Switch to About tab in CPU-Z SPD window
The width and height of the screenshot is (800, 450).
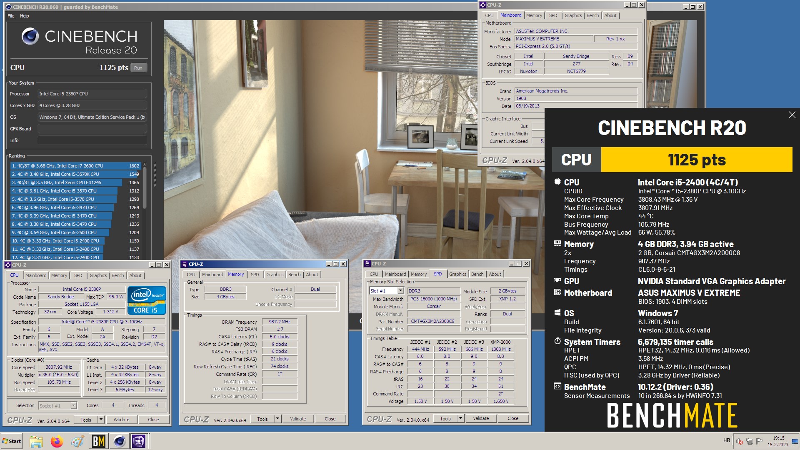(x=495, y=274)
